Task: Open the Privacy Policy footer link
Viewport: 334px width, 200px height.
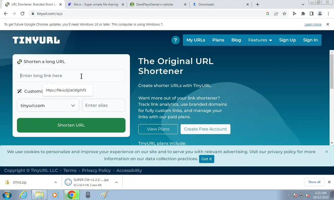Action: pos(96,170)
